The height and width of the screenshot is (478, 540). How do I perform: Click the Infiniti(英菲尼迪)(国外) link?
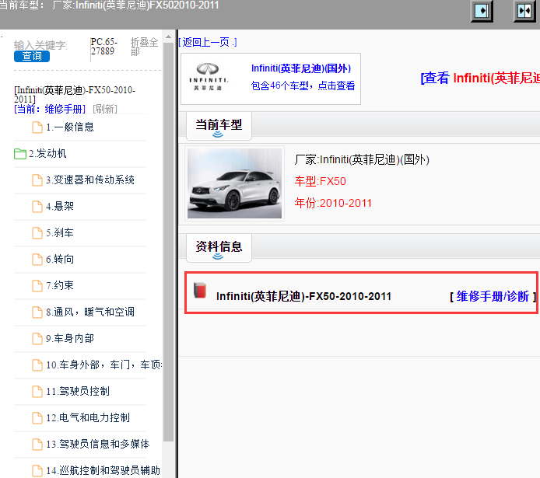(301, 68)
